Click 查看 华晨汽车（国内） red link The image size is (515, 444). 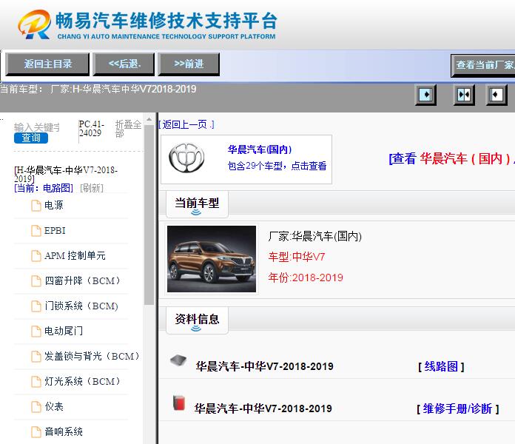451,158
